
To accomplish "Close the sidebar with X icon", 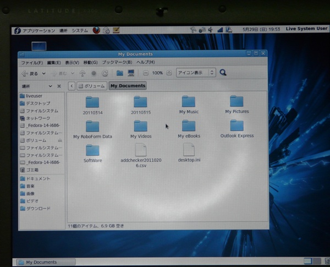I will (x=59, y=86).
